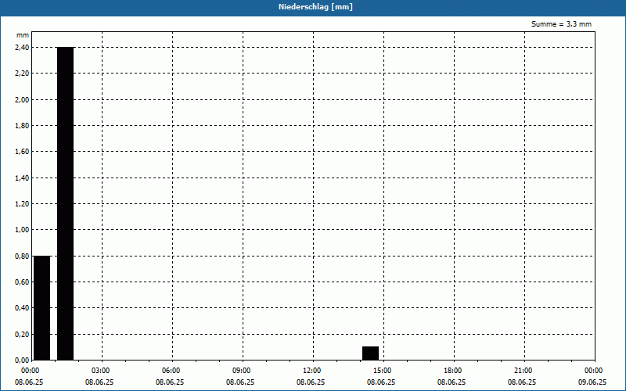Select the first bar reaching 0,80 mm

point(42,308)
